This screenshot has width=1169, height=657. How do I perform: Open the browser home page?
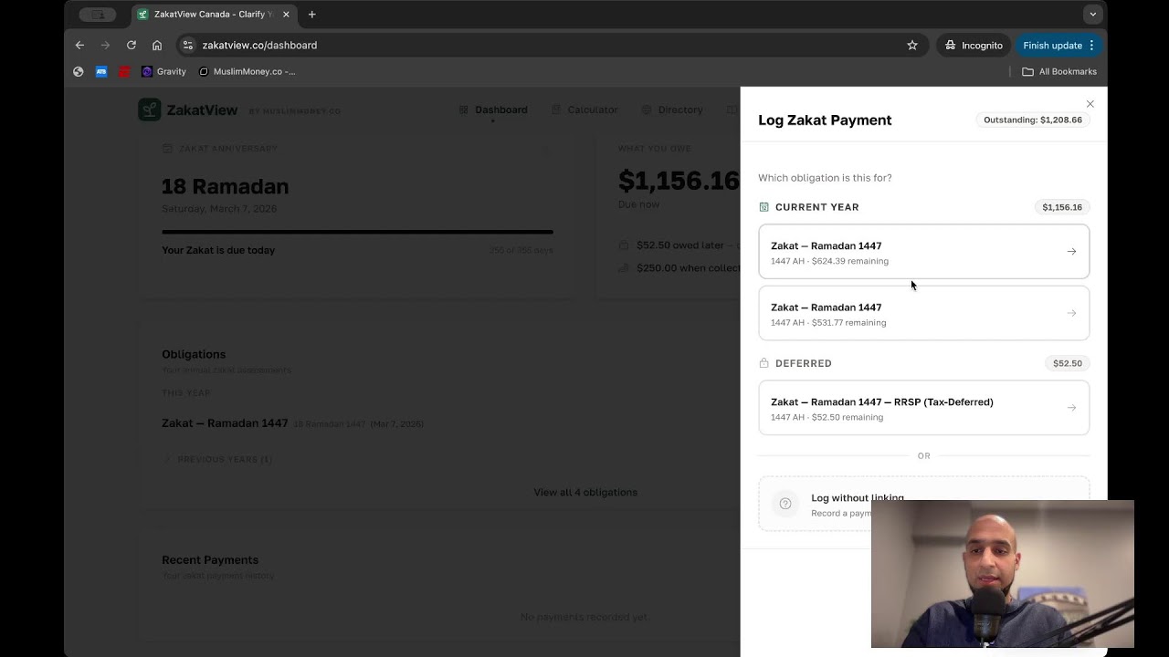coord(157,45)
